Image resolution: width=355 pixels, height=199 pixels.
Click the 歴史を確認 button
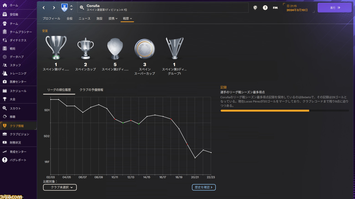pos(204,187)
